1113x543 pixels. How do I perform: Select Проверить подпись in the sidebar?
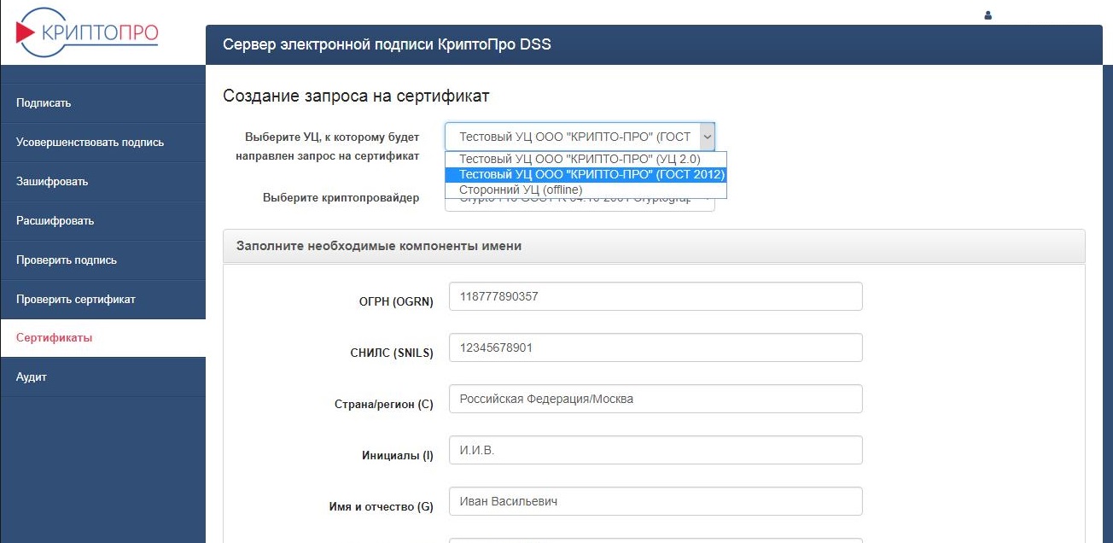[x=67, y=260]
